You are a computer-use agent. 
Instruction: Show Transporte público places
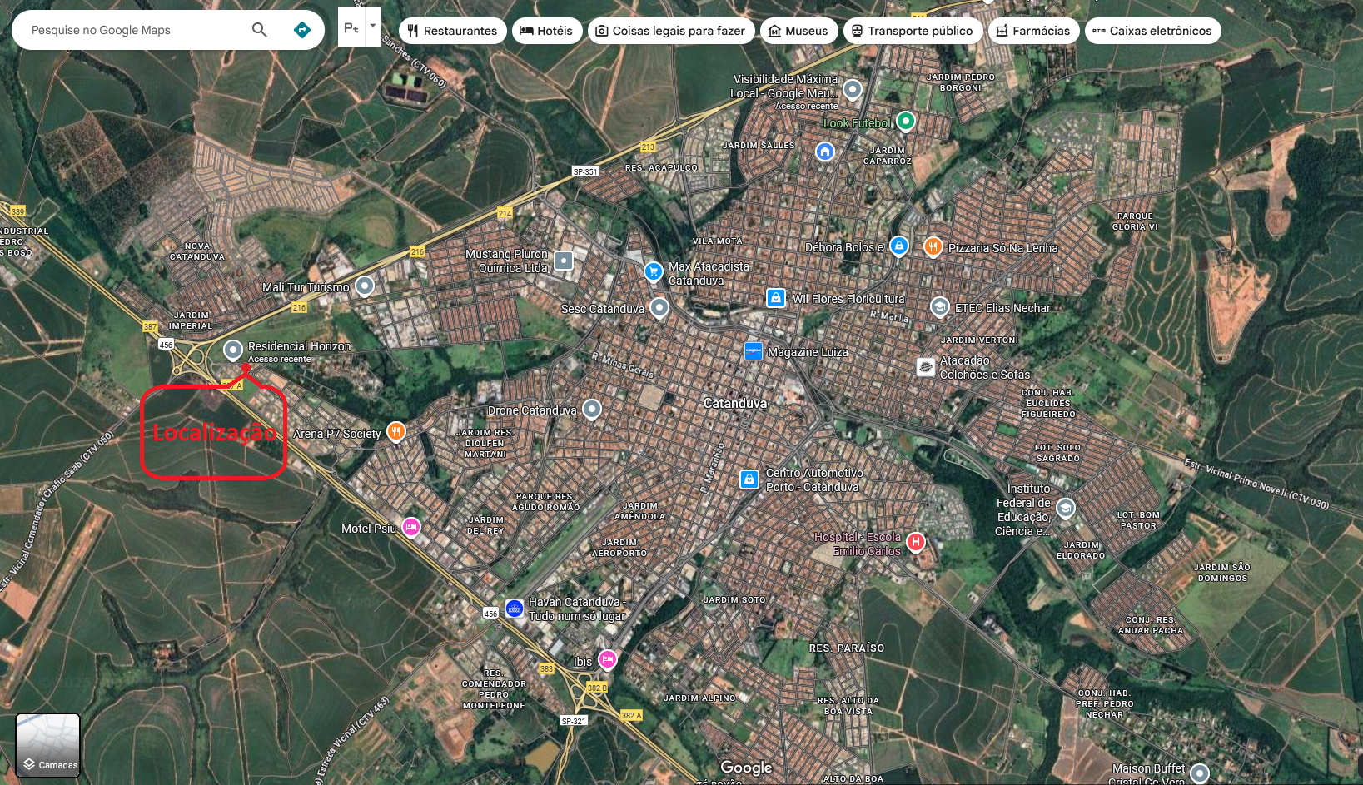click(x=912, y=31)
